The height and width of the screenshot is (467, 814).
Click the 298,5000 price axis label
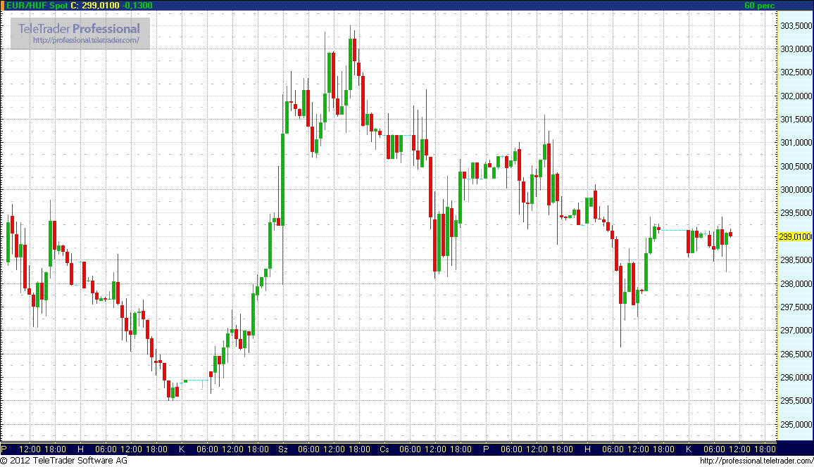click(796, 260)
